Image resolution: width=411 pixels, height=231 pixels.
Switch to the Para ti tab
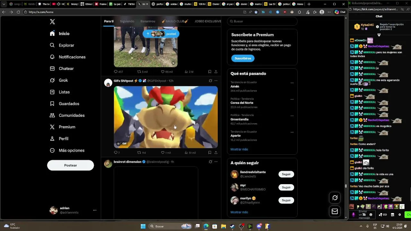click(x=109, y=21)
